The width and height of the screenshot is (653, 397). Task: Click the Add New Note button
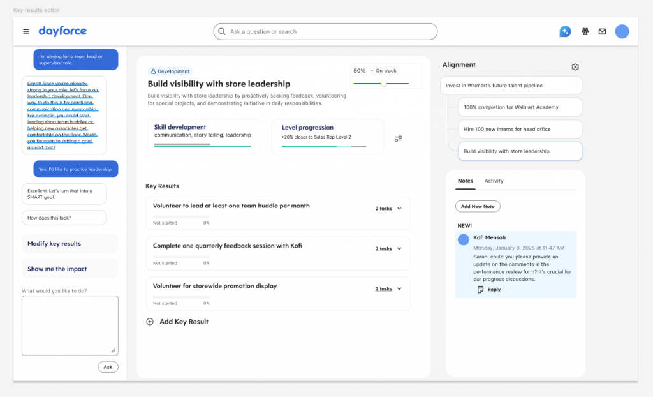pyautogui.click(x=478, y=206)
